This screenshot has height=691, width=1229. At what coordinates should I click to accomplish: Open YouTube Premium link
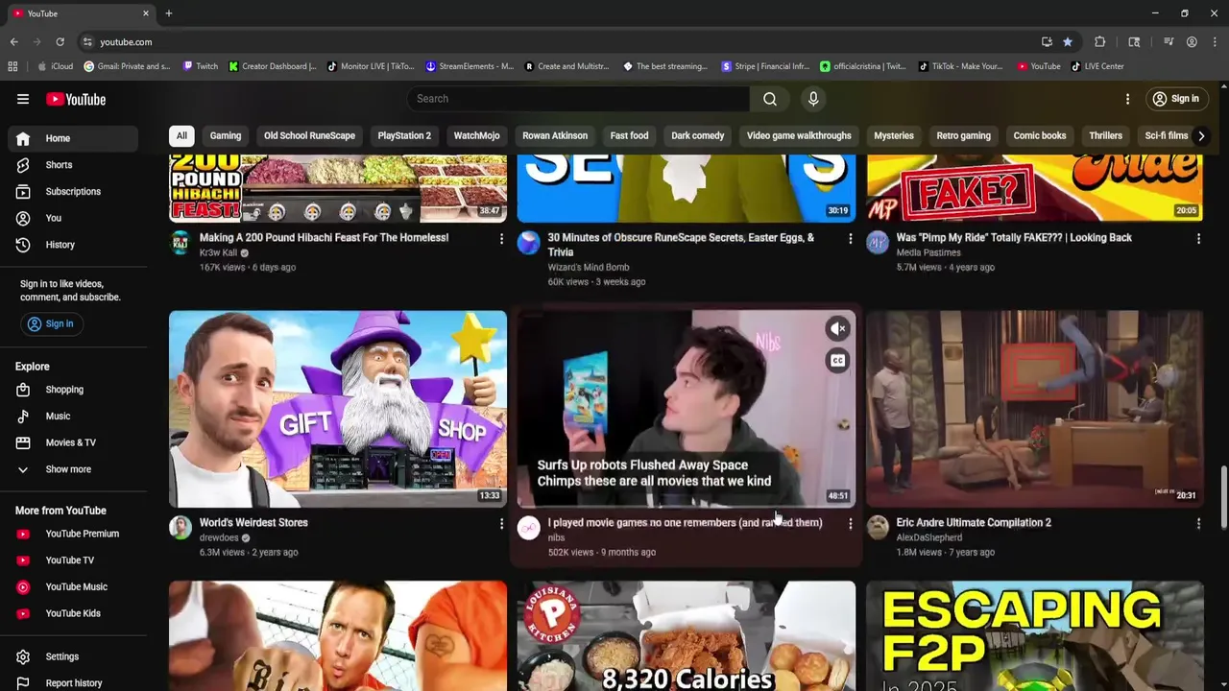click(73, 534)
